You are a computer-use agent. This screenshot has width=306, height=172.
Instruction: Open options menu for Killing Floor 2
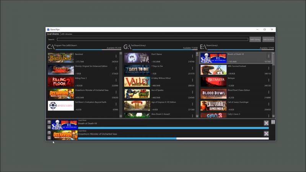click(x=116, y=80)
